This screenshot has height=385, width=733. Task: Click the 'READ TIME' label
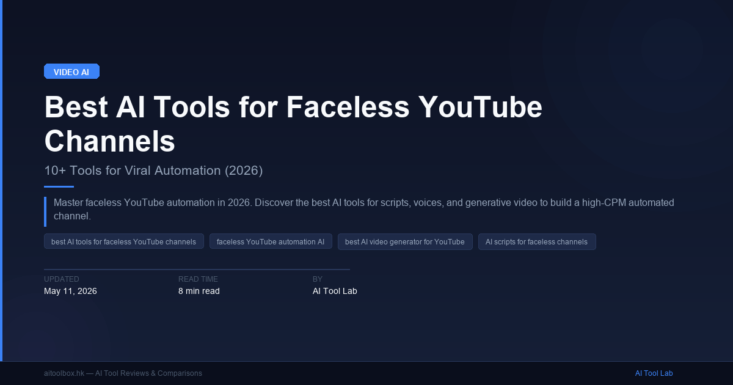tap(198, 279)
